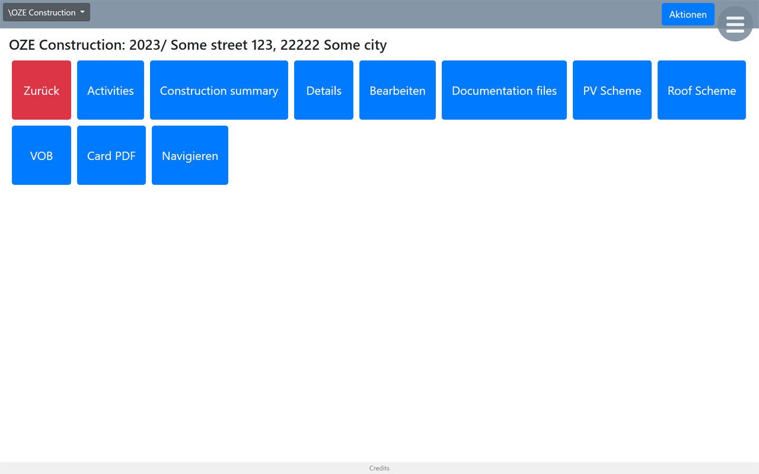The height and width of the screenshot is (474, 759).
Task: Start Navigieren to the address
Action: tap(190, 155)
